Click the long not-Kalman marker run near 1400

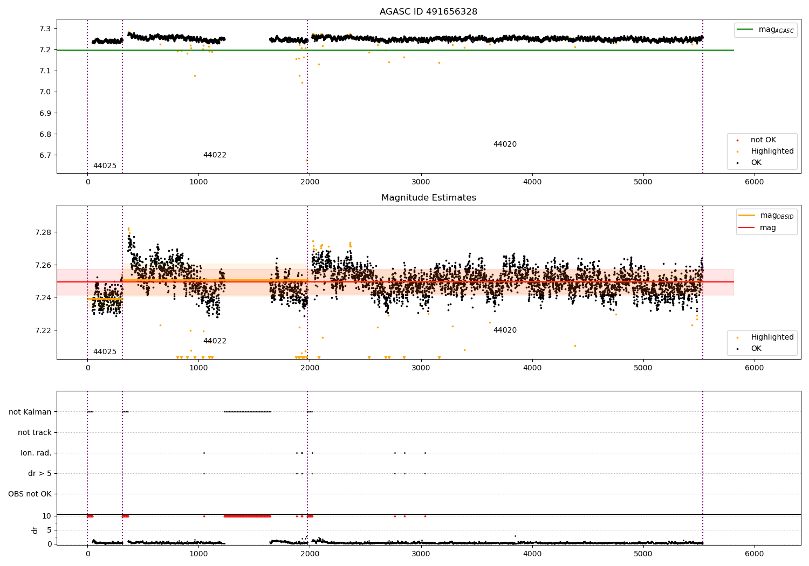point(247,412)
